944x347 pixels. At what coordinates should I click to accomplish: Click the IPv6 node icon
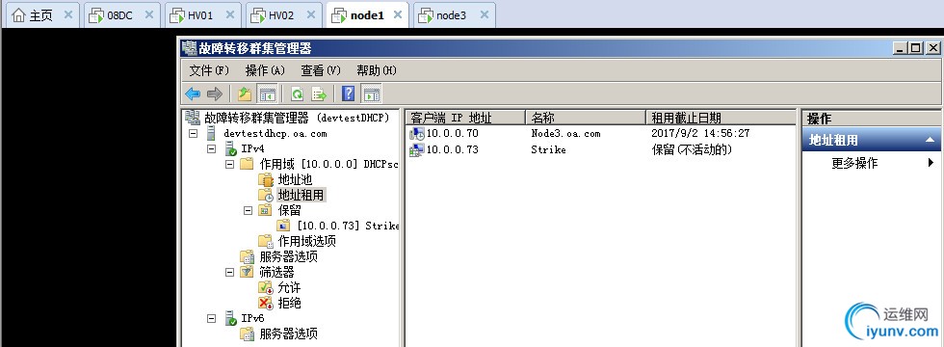click(230, 318)
